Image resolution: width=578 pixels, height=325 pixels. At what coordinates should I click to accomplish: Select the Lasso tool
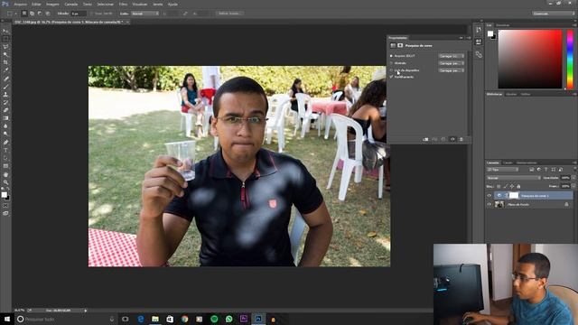pos(5,47)
